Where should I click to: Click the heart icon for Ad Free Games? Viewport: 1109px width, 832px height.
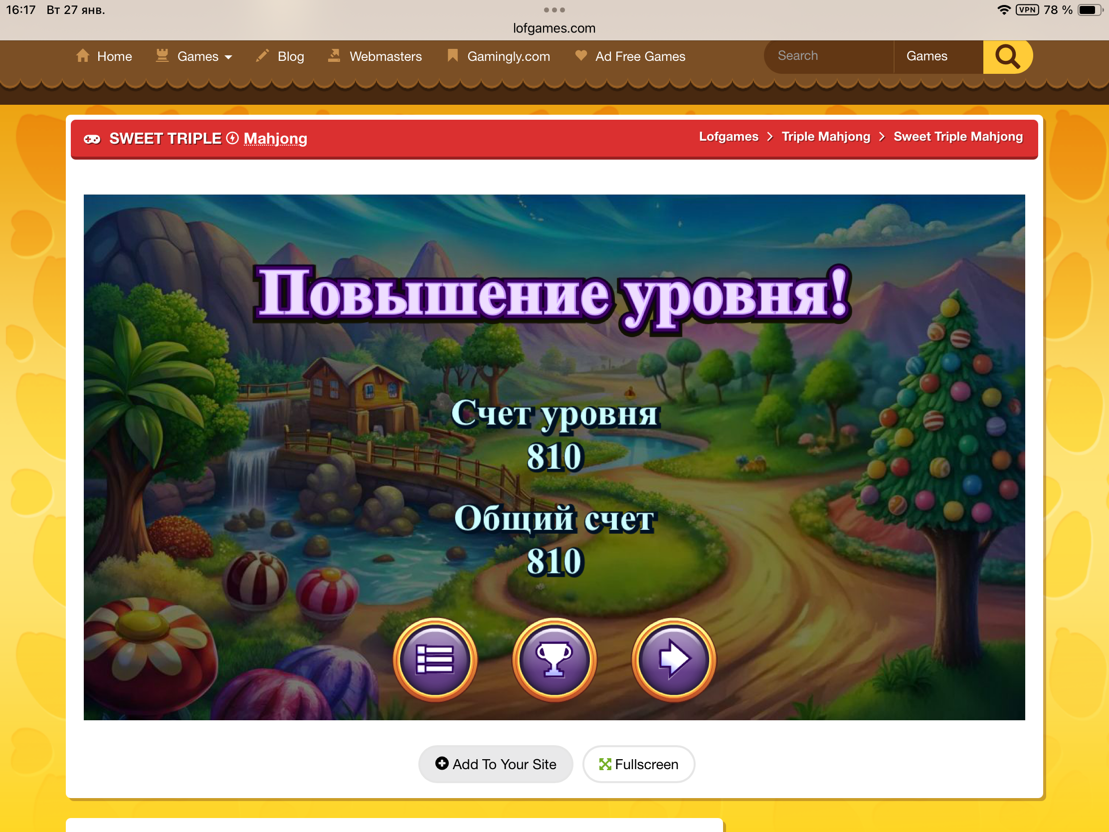click(580, 56)
